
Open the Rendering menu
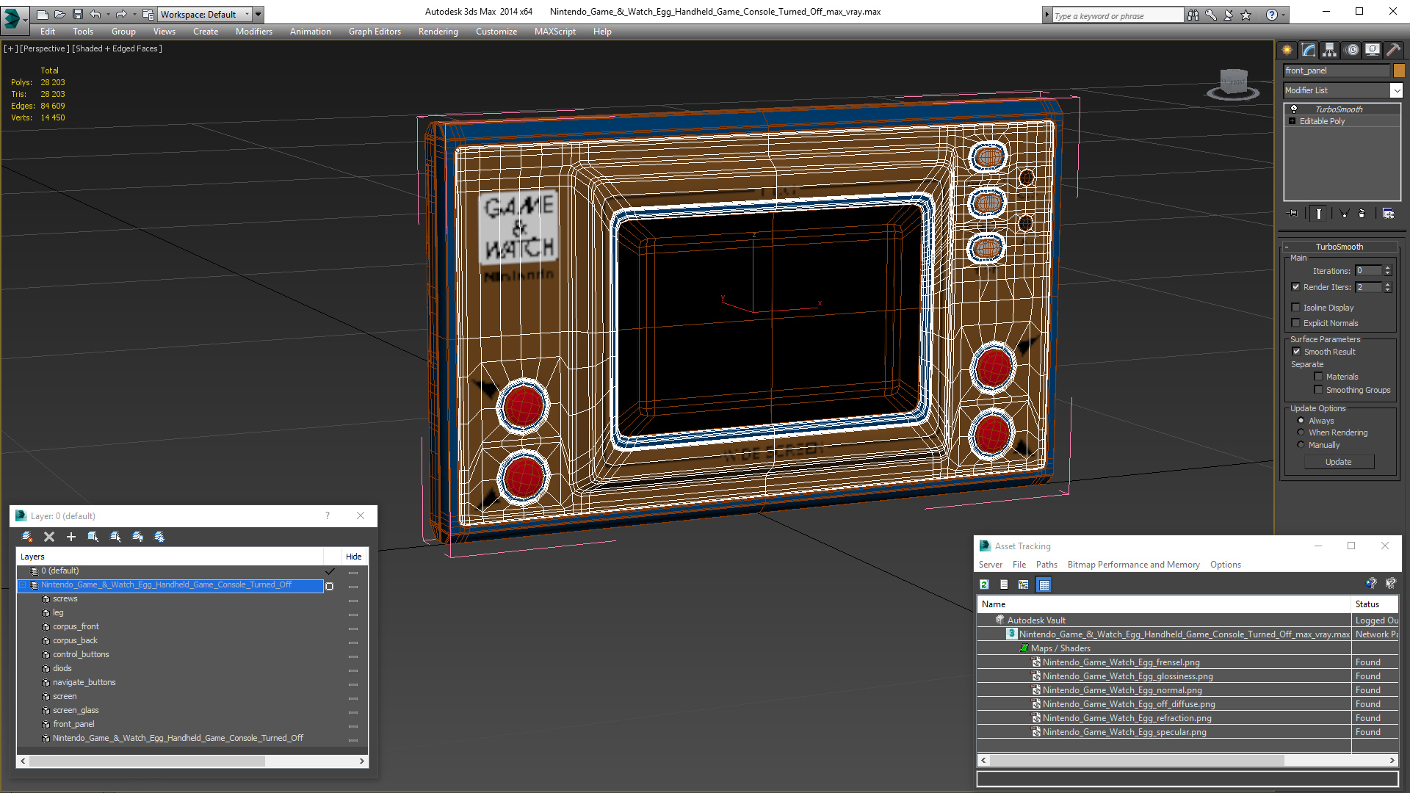(438, 32)
